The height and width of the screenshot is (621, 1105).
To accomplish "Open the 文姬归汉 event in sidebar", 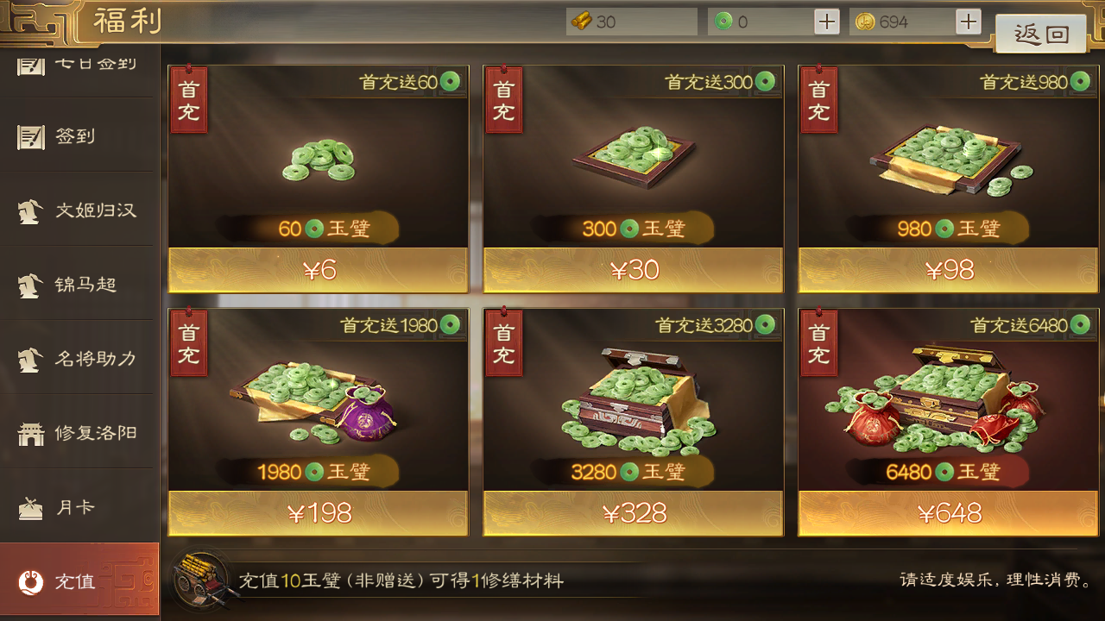I will [x=79, y=210].
